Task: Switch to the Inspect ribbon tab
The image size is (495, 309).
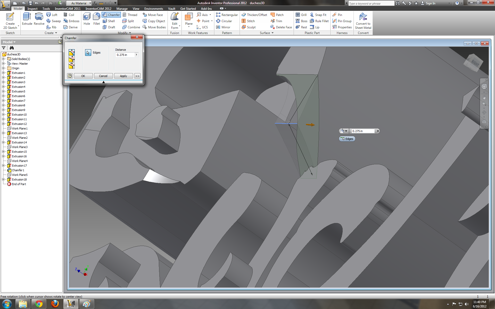Action: click(32, 9)
